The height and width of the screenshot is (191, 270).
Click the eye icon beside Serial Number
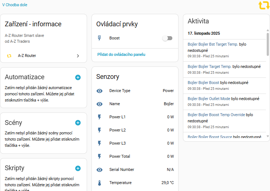click(100, 170)
